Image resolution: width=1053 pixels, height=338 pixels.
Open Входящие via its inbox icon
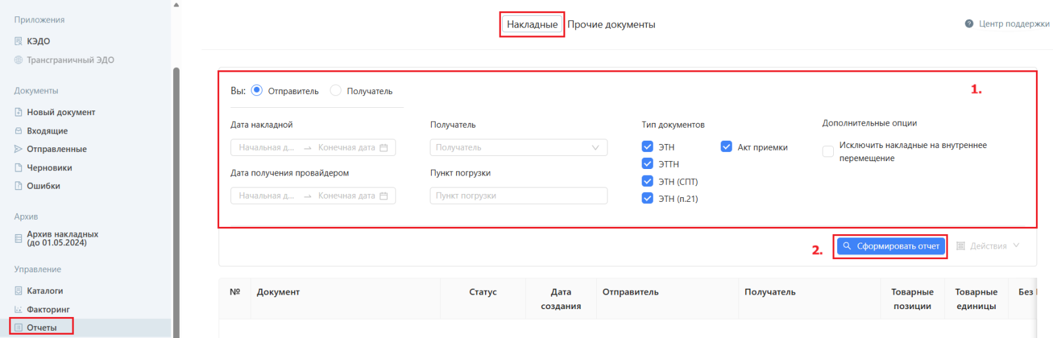coord(18,131)
